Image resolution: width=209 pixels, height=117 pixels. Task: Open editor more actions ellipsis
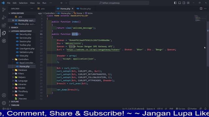coord(205,9)
